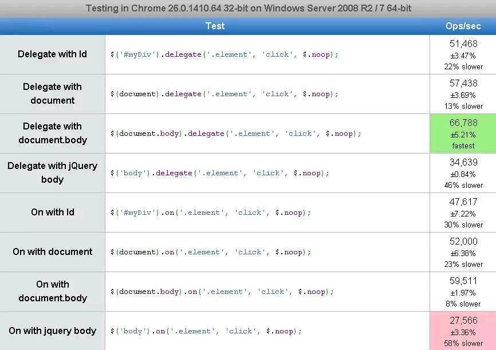Click the pink slowest result cell showing 27,566
This screenshot has width=496, height=350.
pyautogui.click(x=463, y=331)
